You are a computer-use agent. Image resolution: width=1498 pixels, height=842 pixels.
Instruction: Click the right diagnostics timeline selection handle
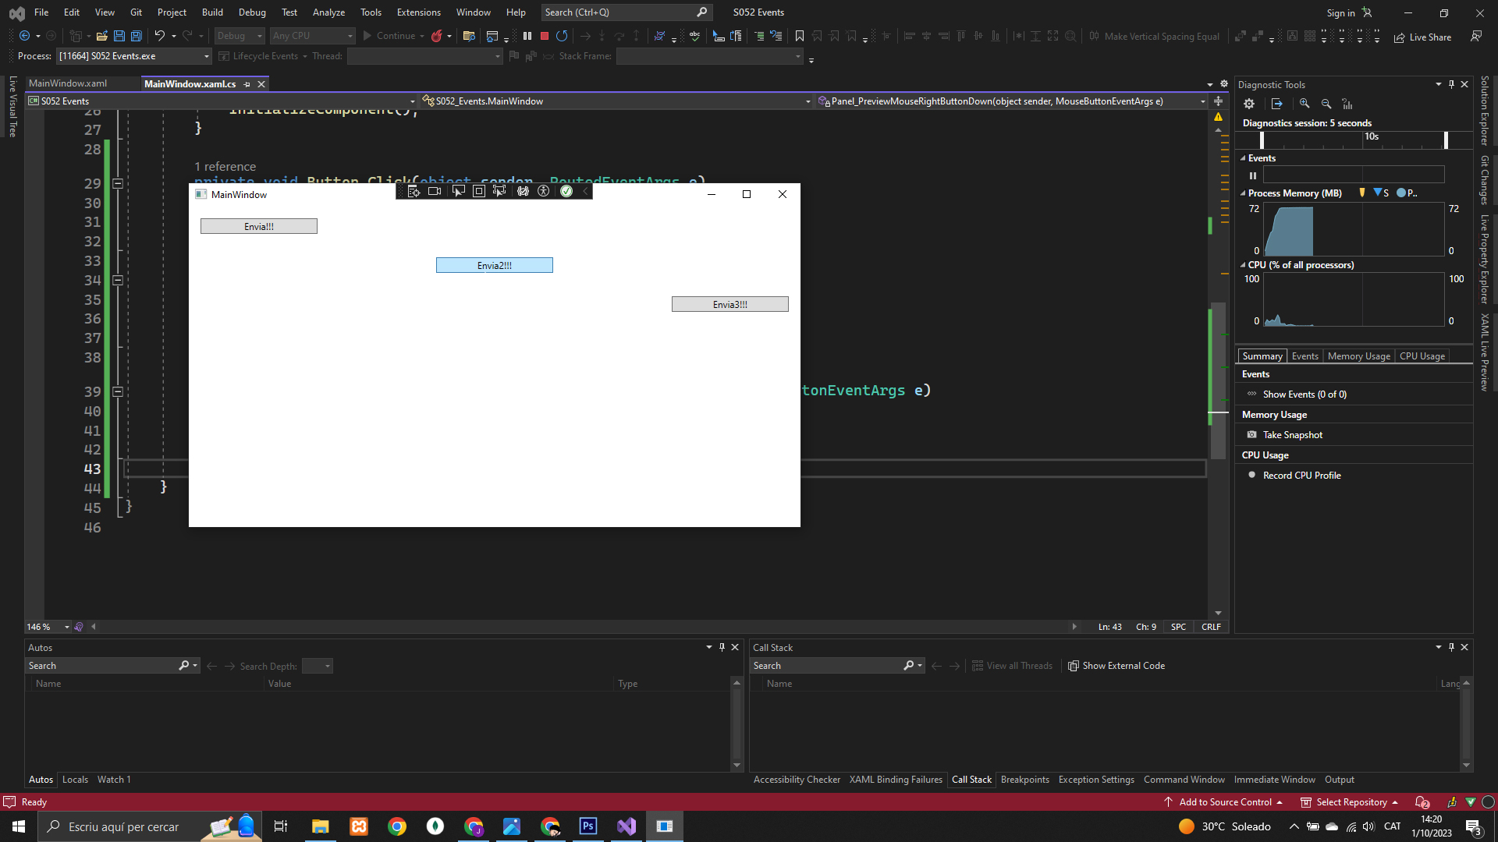point(1446,140)
